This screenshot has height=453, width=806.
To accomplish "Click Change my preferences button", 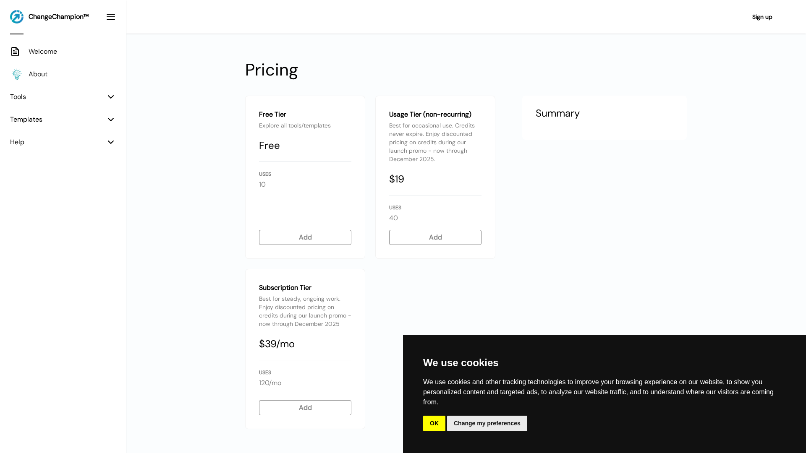I will point(487,423).
